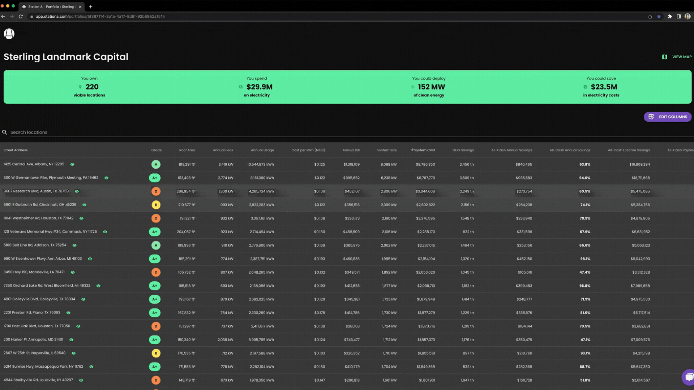Select the Station A Portfolio browser tab
This screenshot has height=390, width=694.
coord(51,6)
